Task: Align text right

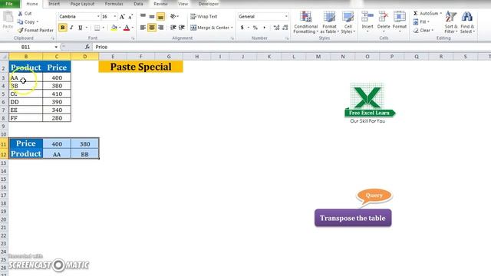Action: pyautogui.click(x=161, y=28)
